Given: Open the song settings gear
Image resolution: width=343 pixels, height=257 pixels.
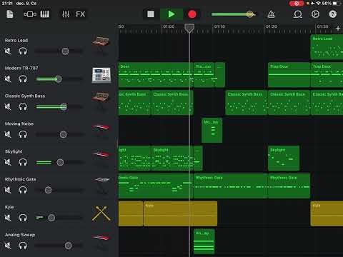Looking at the screenshot, I should (x=315, y=14).
